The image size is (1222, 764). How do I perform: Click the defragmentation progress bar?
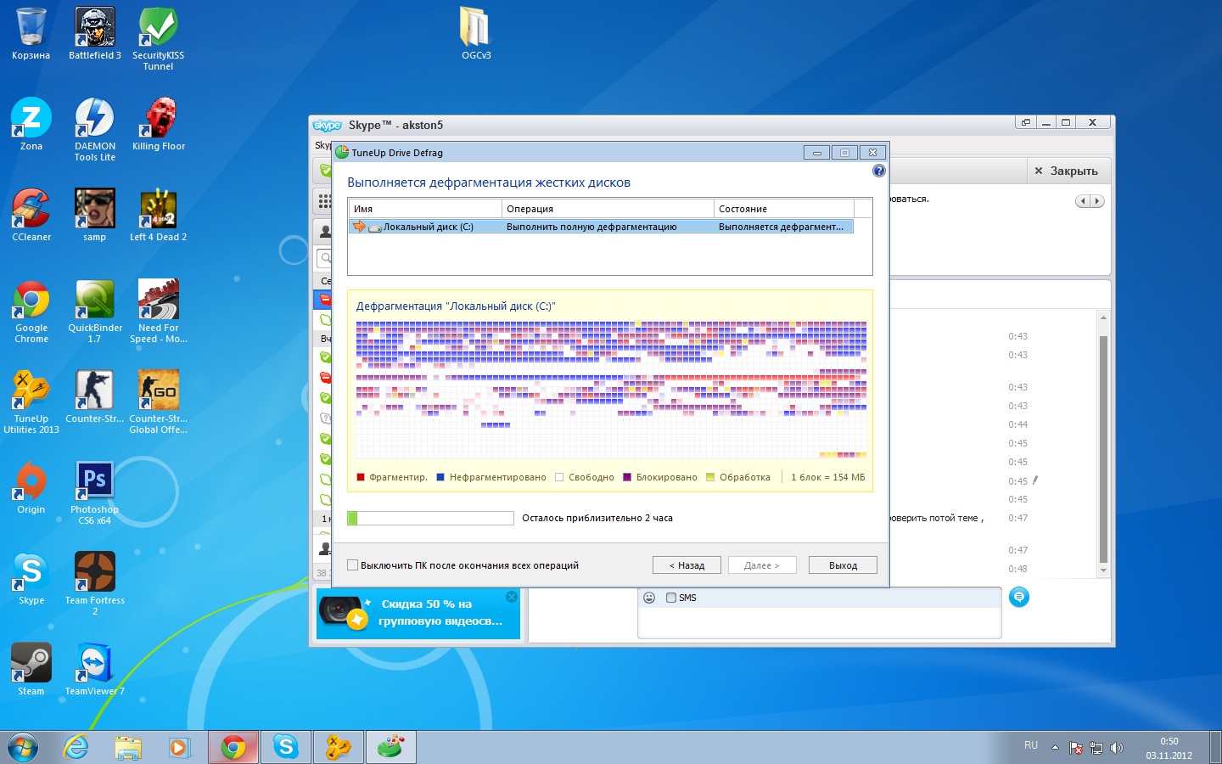click(x=430, y=518)
